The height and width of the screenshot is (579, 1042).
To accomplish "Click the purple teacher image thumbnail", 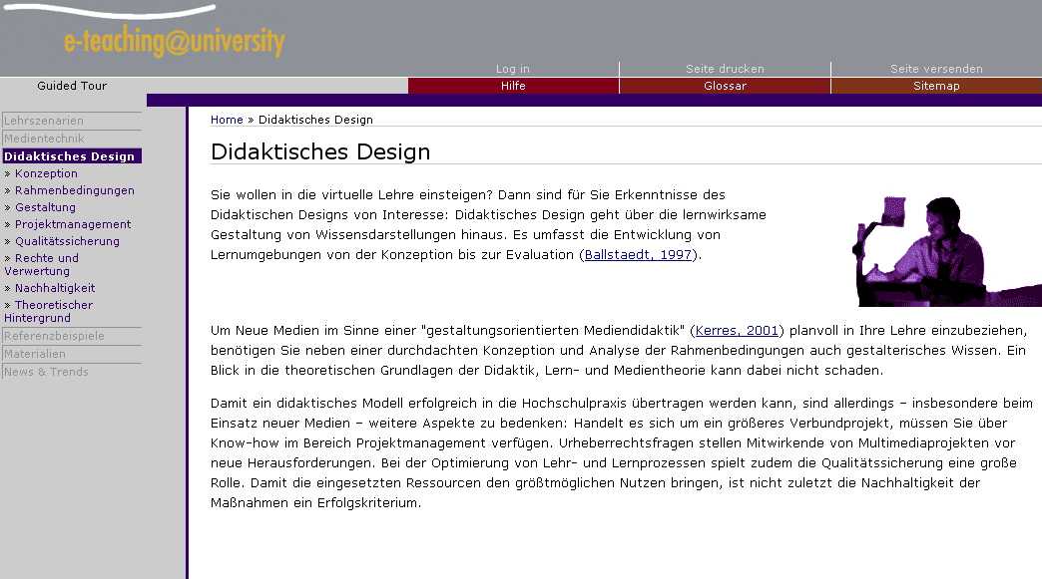I will 948,249.
